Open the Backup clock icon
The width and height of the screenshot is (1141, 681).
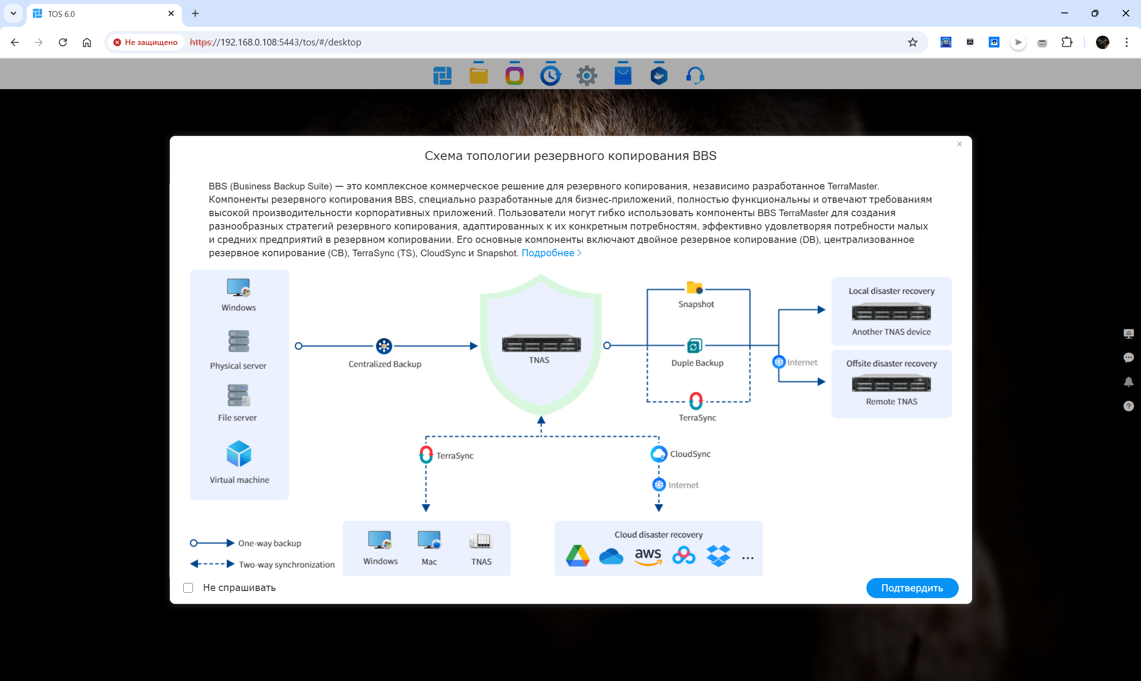(550, 76)
